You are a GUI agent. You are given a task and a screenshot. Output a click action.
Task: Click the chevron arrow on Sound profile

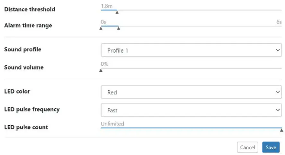(x=278, y=50)
